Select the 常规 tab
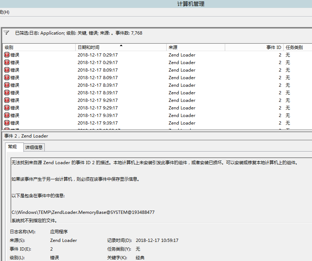 point(12,147)
